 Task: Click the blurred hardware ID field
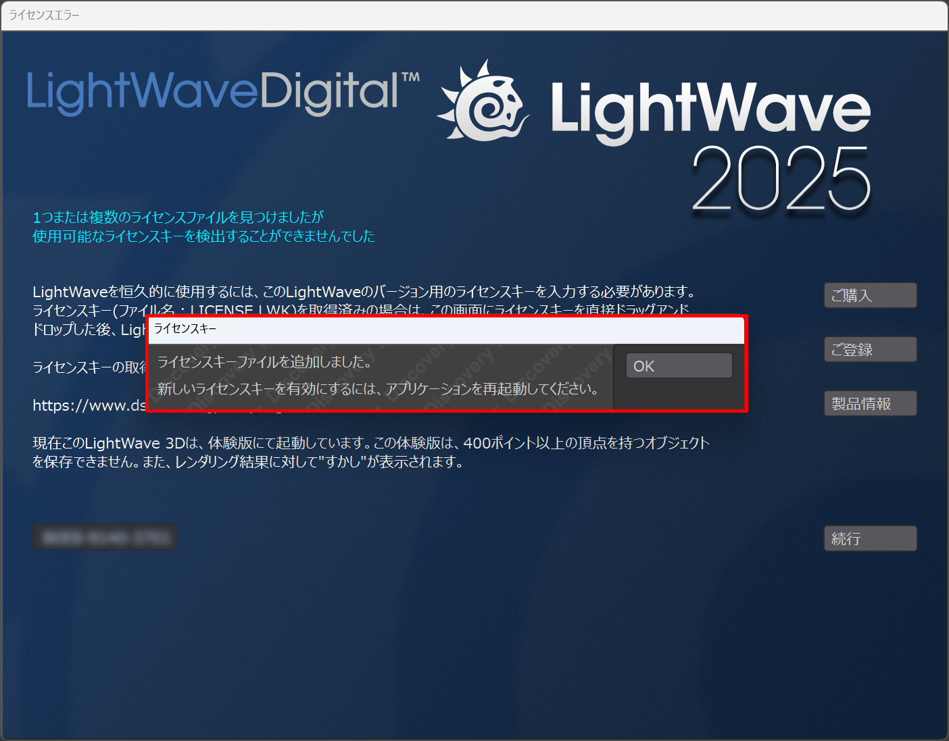tap(105, 537)
